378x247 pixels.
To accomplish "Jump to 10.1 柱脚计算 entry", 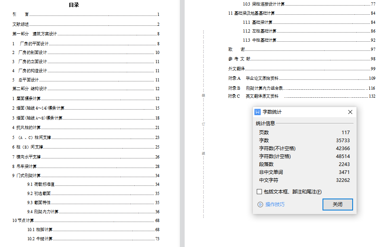I will (x=40, y=230).
